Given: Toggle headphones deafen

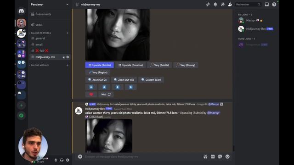Looking at the screenshot, I should pyautogui.click(x=62, y=160).
